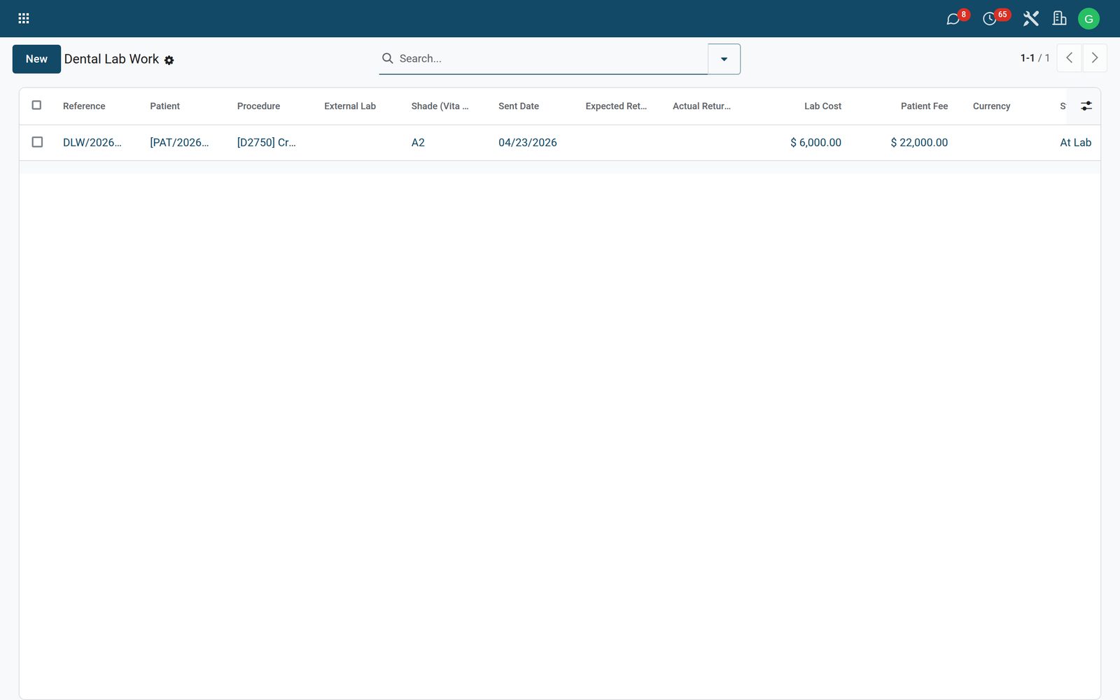The width and height of the screenshot is (1120, 700).
Task: Create a New lab work record
Action: pos(36,59)
